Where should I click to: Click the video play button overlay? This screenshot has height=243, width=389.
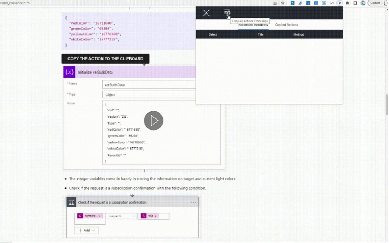click(153, 121)
